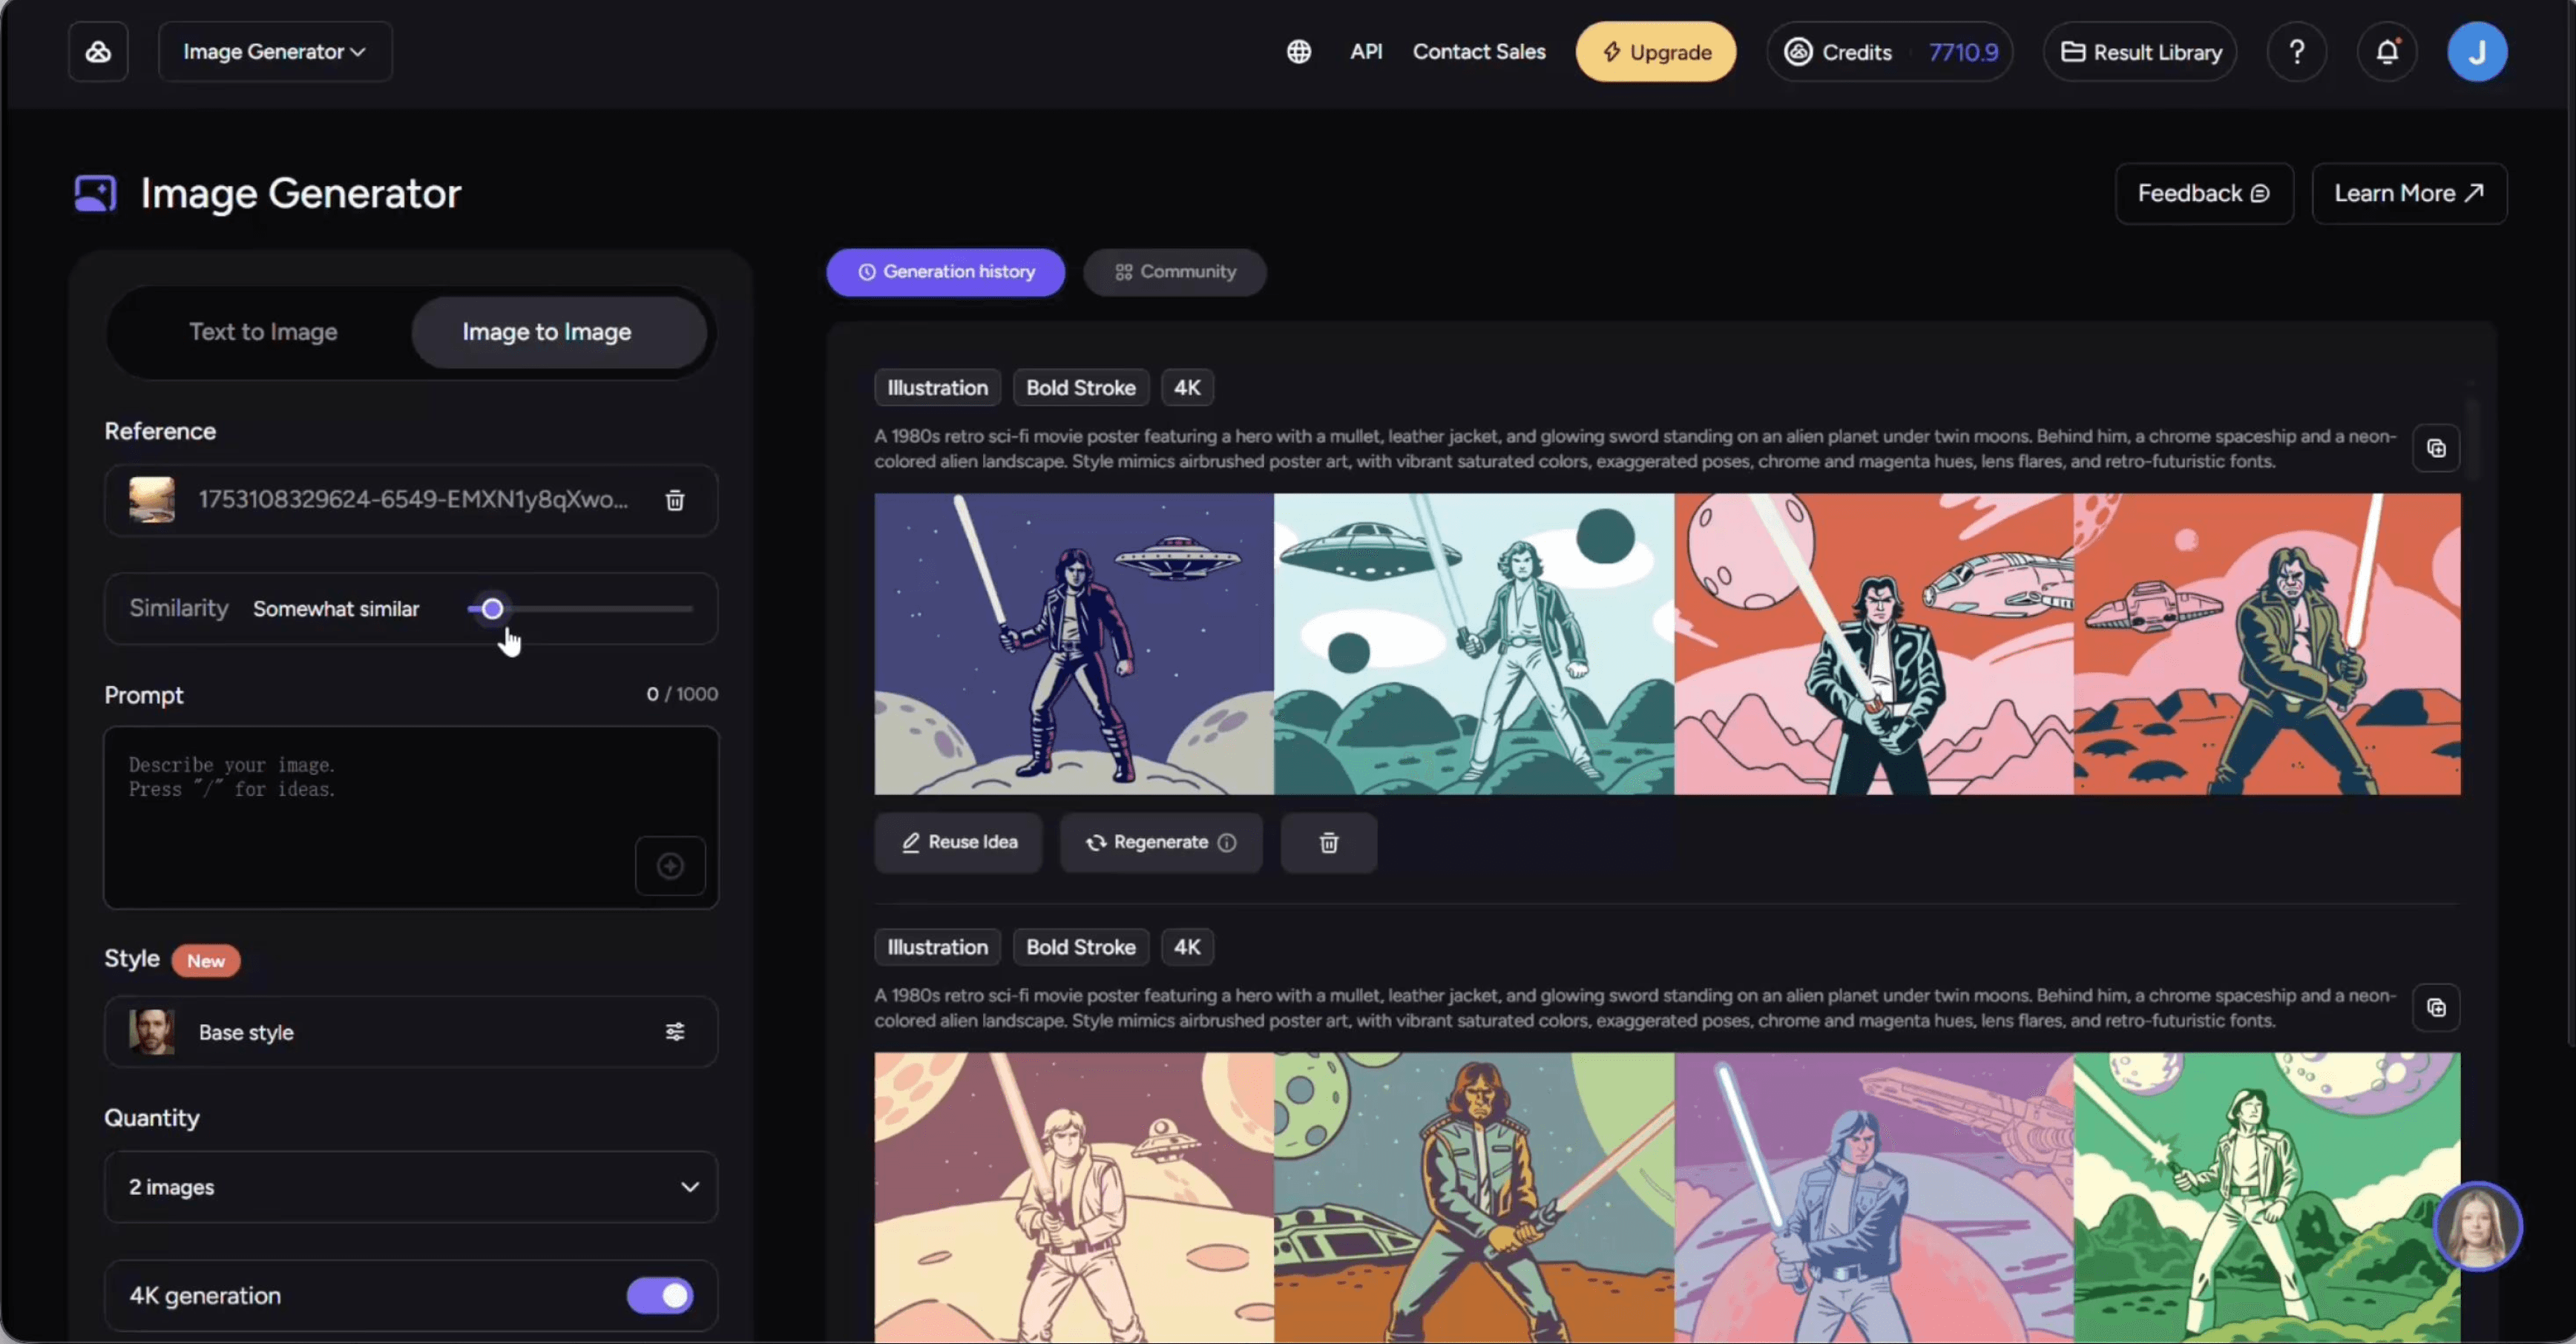Click the Similarity slider handle
The width and height of the screenshot is (2576, 1344).
492,609
